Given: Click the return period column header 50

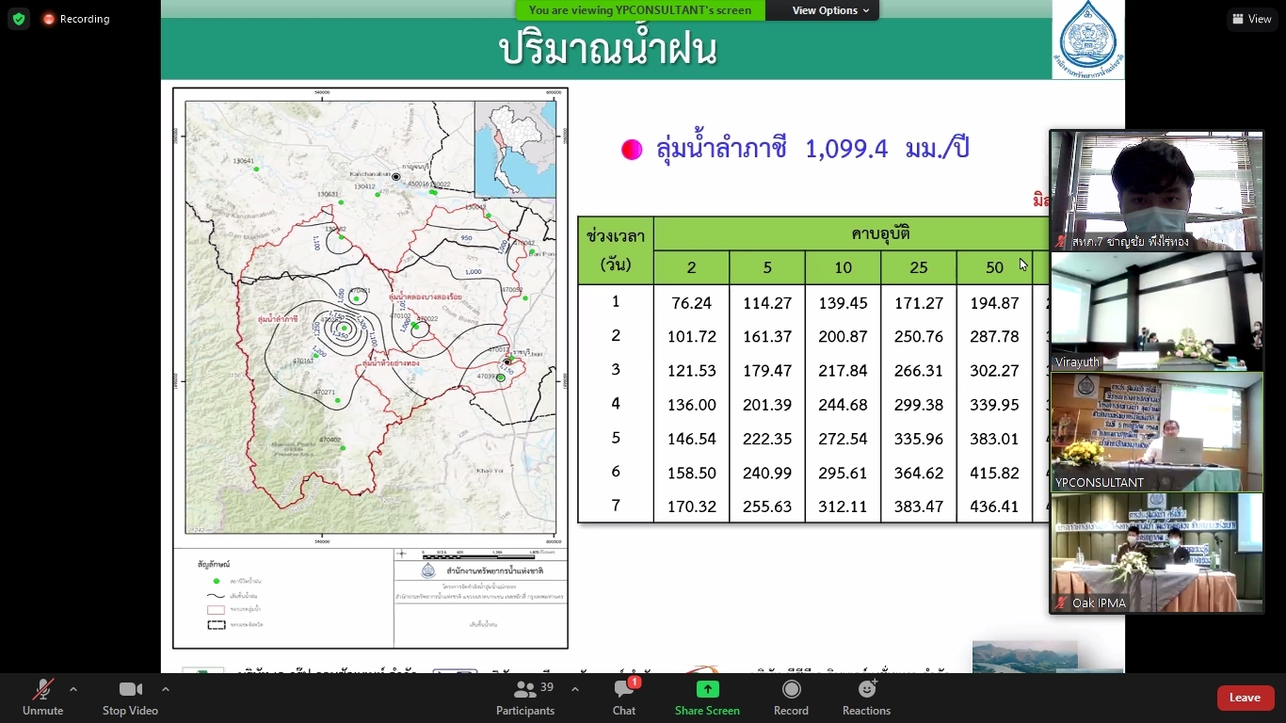Looking at the screenshot, I should 994,267.
